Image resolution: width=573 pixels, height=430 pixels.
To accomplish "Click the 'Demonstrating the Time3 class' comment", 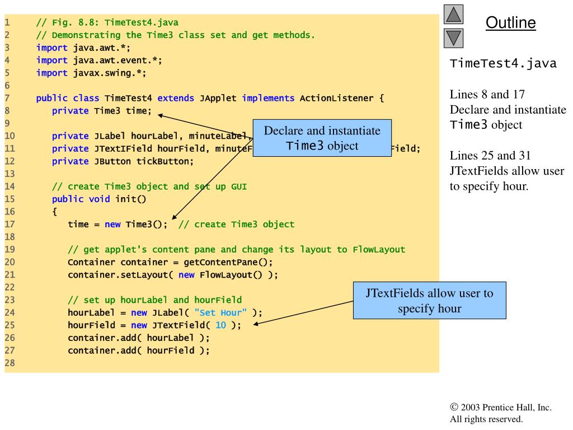I will (175, 35).
